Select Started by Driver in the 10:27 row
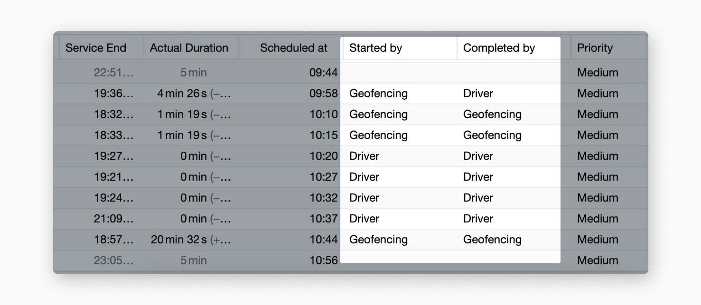The width and height of the screenshot is (701, 305). pyautogui.click(x=364, y=177)
